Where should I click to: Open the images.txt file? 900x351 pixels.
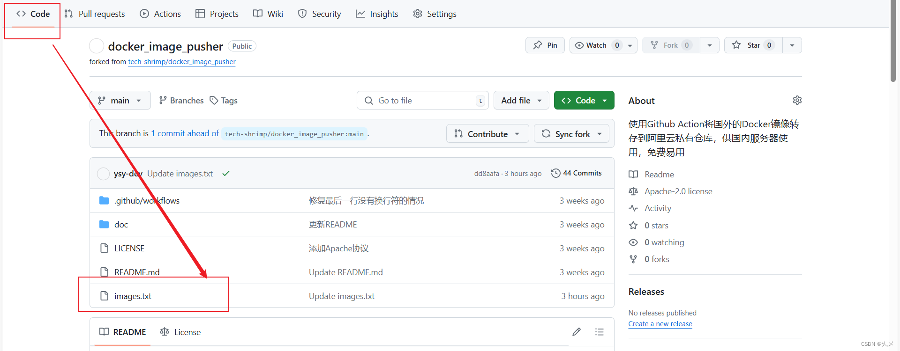[133, 296]
